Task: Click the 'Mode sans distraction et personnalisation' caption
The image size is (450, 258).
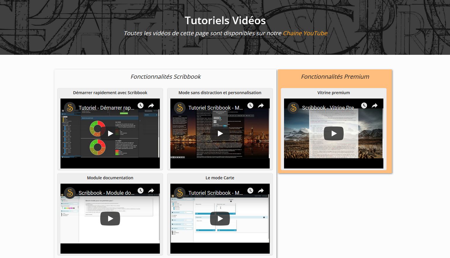Action: 220,93
